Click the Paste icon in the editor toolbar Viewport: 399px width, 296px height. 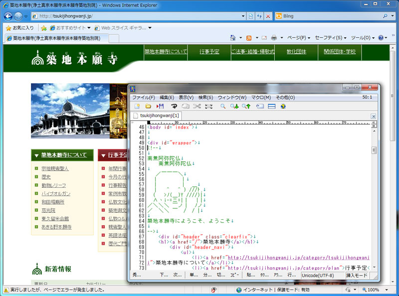tap(208, 106)
